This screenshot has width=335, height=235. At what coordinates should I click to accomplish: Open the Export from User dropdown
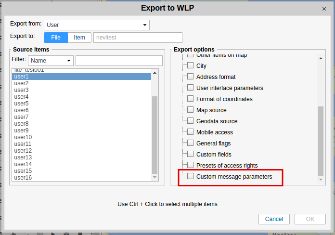pos(96,25)
